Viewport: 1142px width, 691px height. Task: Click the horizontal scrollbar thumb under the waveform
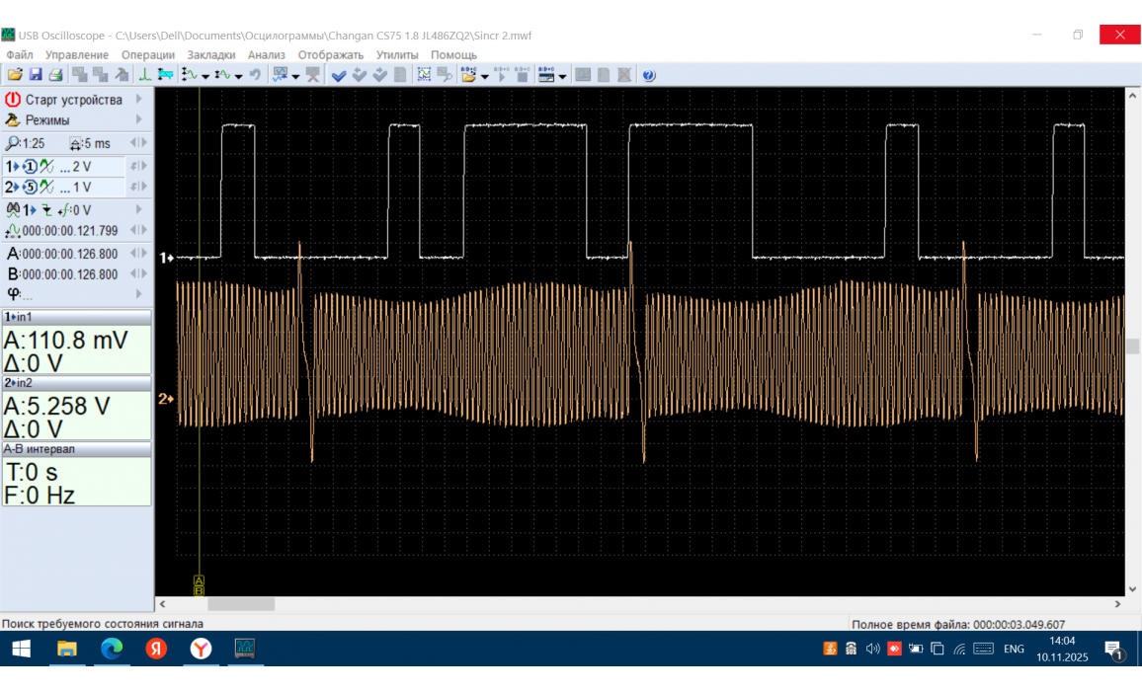(x=241, y=604)
